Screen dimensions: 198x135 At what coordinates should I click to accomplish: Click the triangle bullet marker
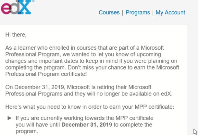[10, 118]
